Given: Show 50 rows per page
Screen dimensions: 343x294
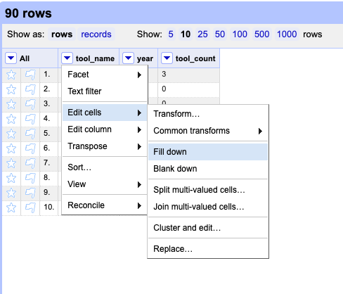Looking at the screenshot, I should 220,34.
